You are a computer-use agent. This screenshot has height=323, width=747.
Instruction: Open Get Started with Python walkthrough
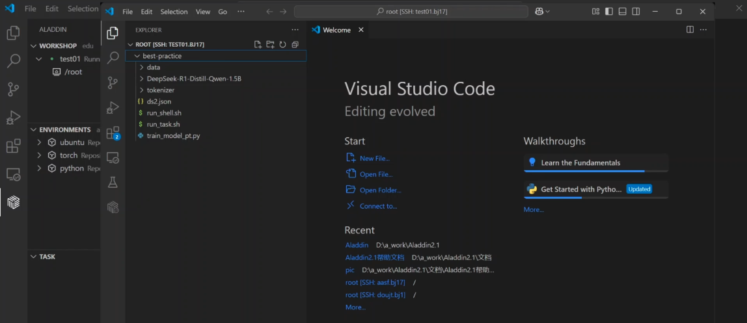point(596,189)
